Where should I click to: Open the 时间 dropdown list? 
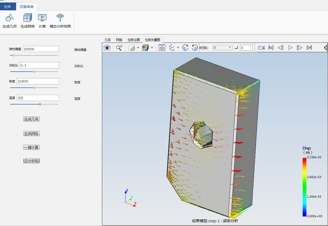[230, 48]
